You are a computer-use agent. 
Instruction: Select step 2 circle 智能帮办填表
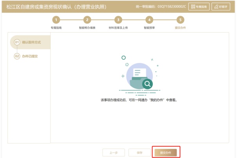click(87, 20)
